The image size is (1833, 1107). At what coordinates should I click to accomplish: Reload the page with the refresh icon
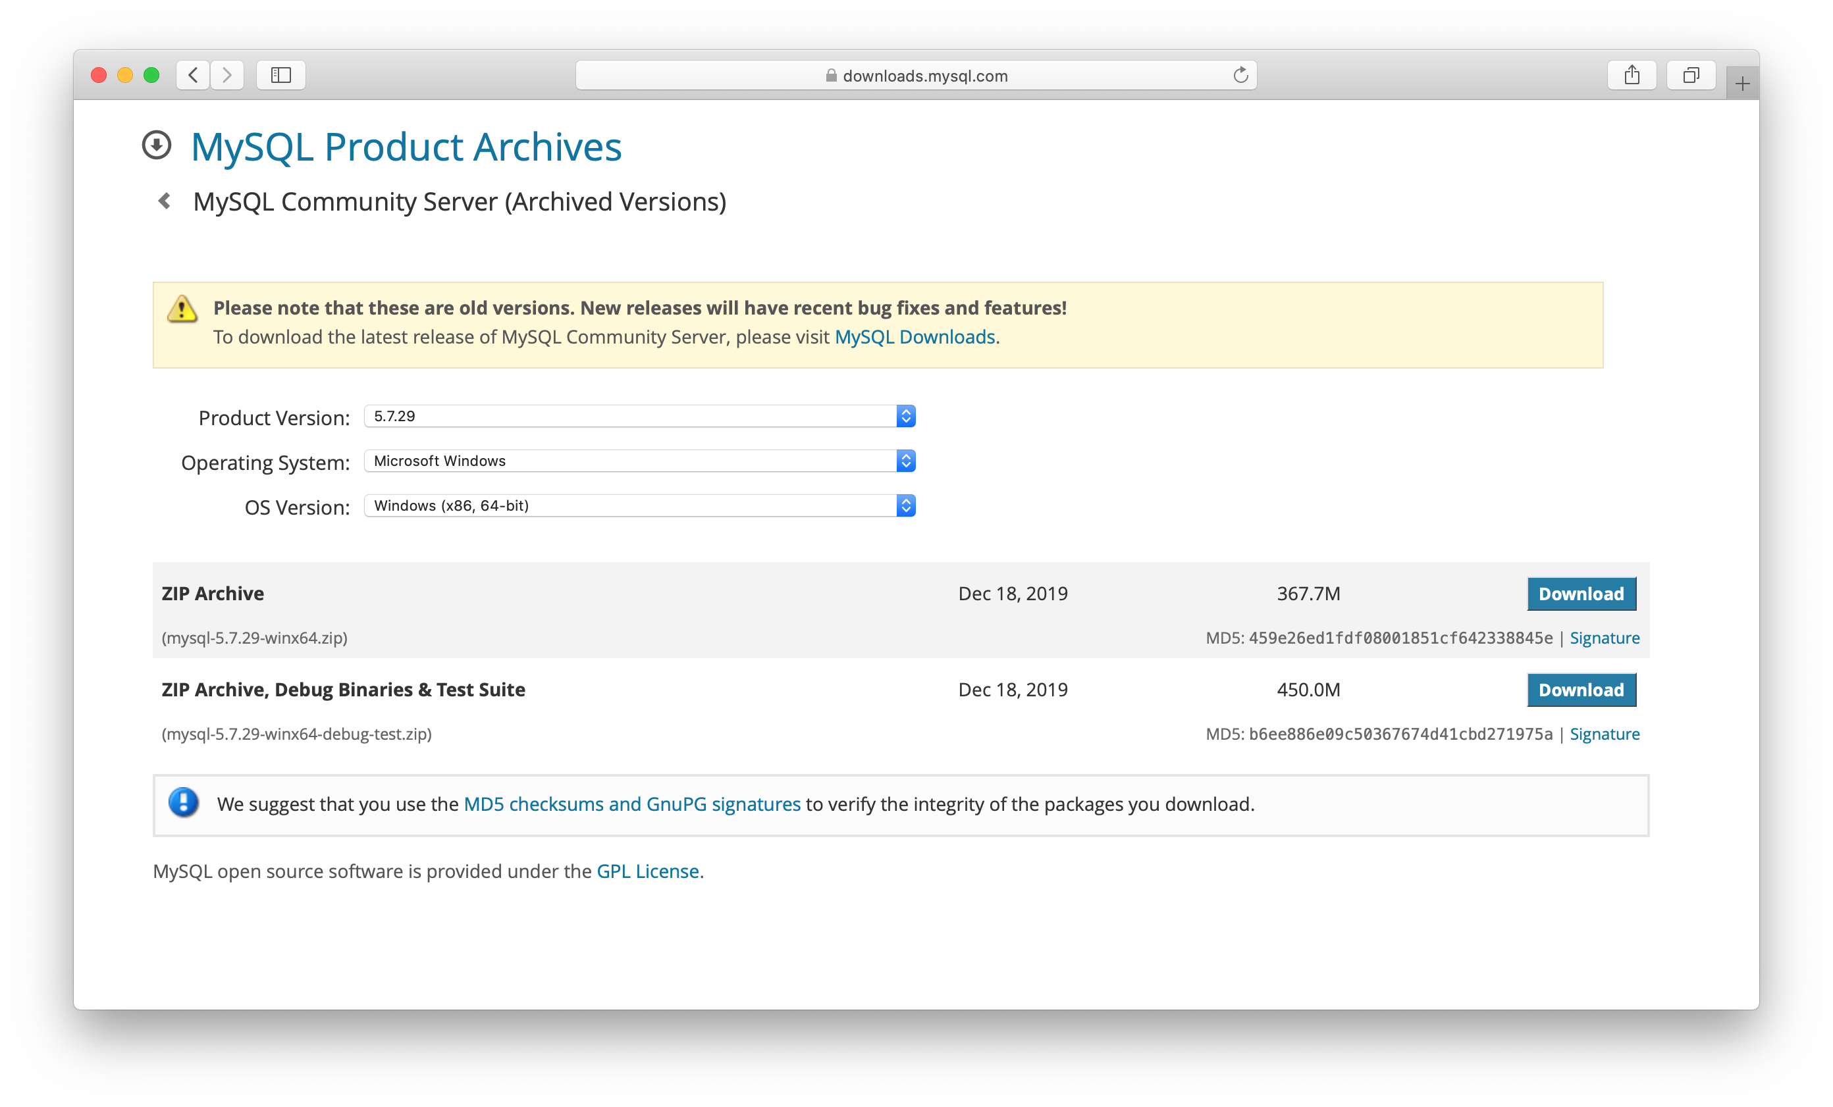click(x=1240, y=75)
